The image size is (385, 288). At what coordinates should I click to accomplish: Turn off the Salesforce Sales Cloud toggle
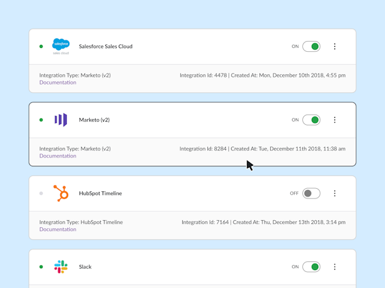coord(311,46)
